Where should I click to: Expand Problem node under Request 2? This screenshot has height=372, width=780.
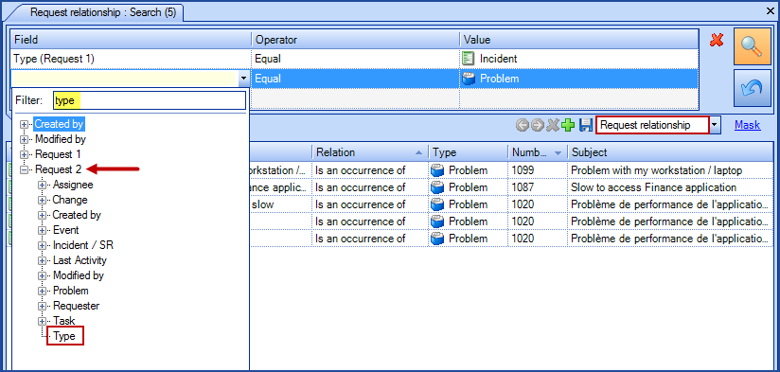42,291
